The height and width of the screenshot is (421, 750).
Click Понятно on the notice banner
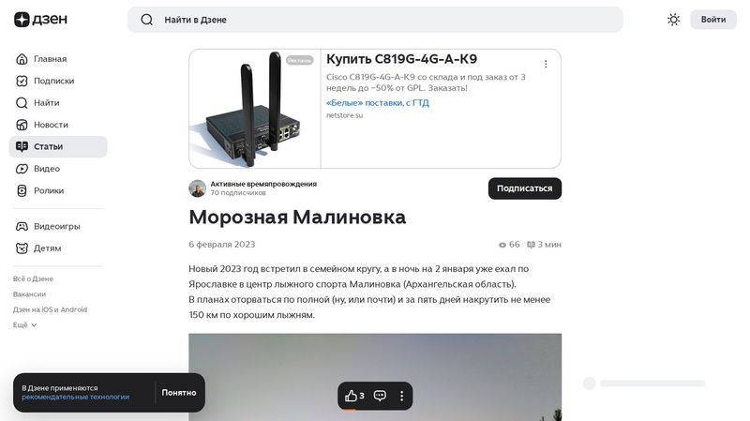179,392
